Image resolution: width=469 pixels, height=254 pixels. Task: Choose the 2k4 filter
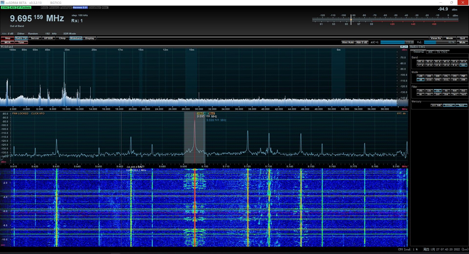click(446, 94)
